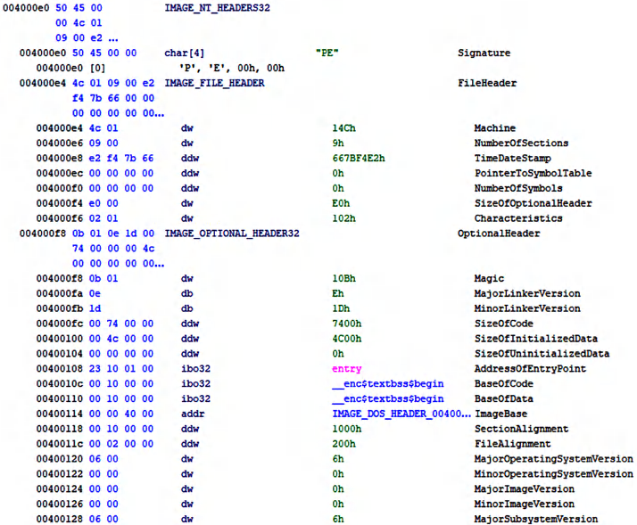The width and height of the screenshot is (637, 525).
Task: Select bytes 00 00 40 00 of ImageBase
Action: click(121, 414)
